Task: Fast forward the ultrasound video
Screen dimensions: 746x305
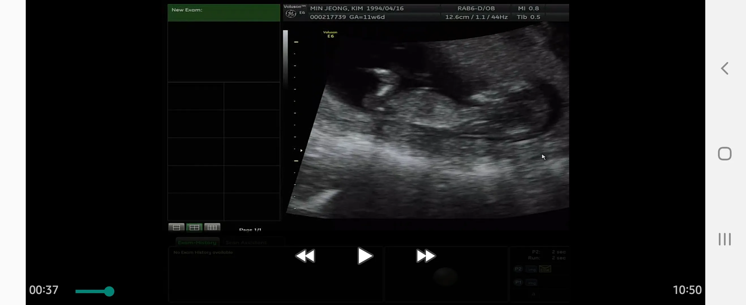Action: (426, 256)
